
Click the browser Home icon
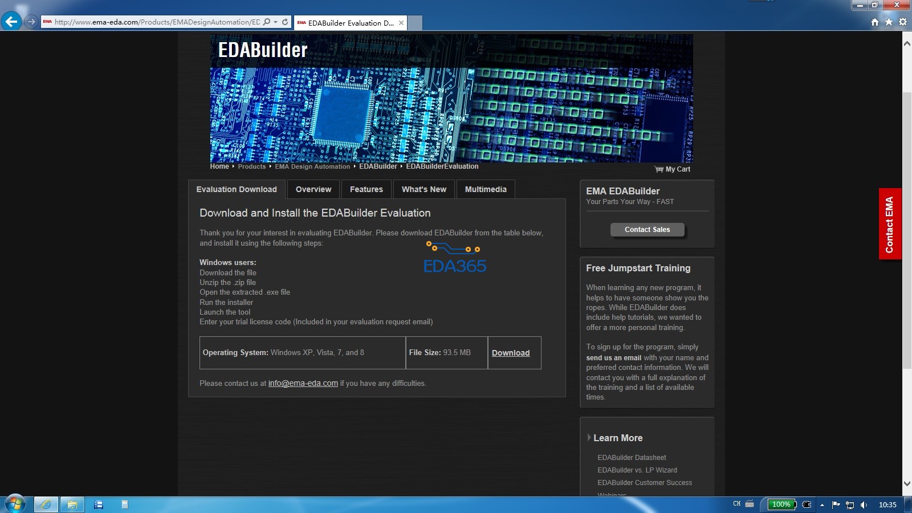[x=875, y=22]
